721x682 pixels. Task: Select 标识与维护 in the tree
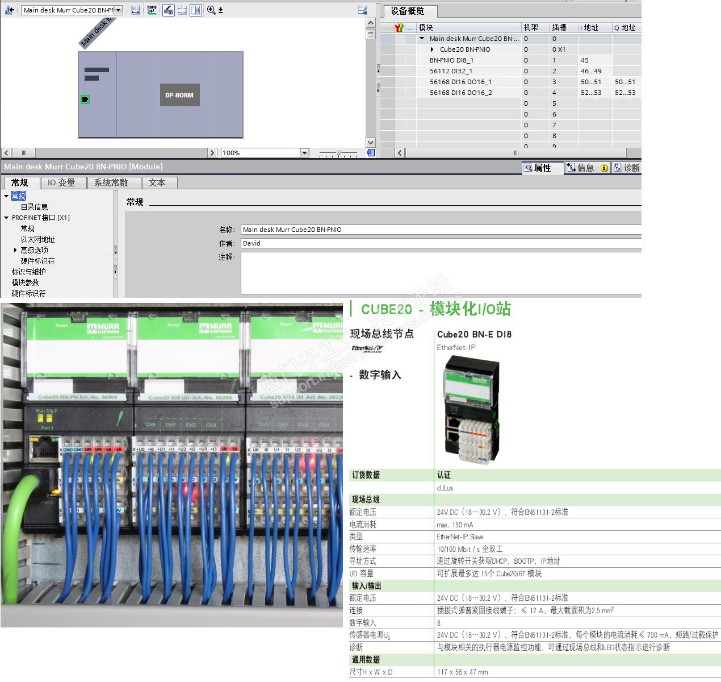click(x=29, y=272)
